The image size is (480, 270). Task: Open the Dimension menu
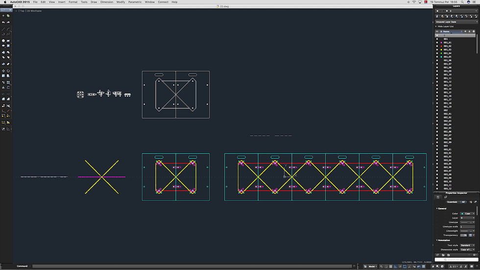(x=107, y=2)
